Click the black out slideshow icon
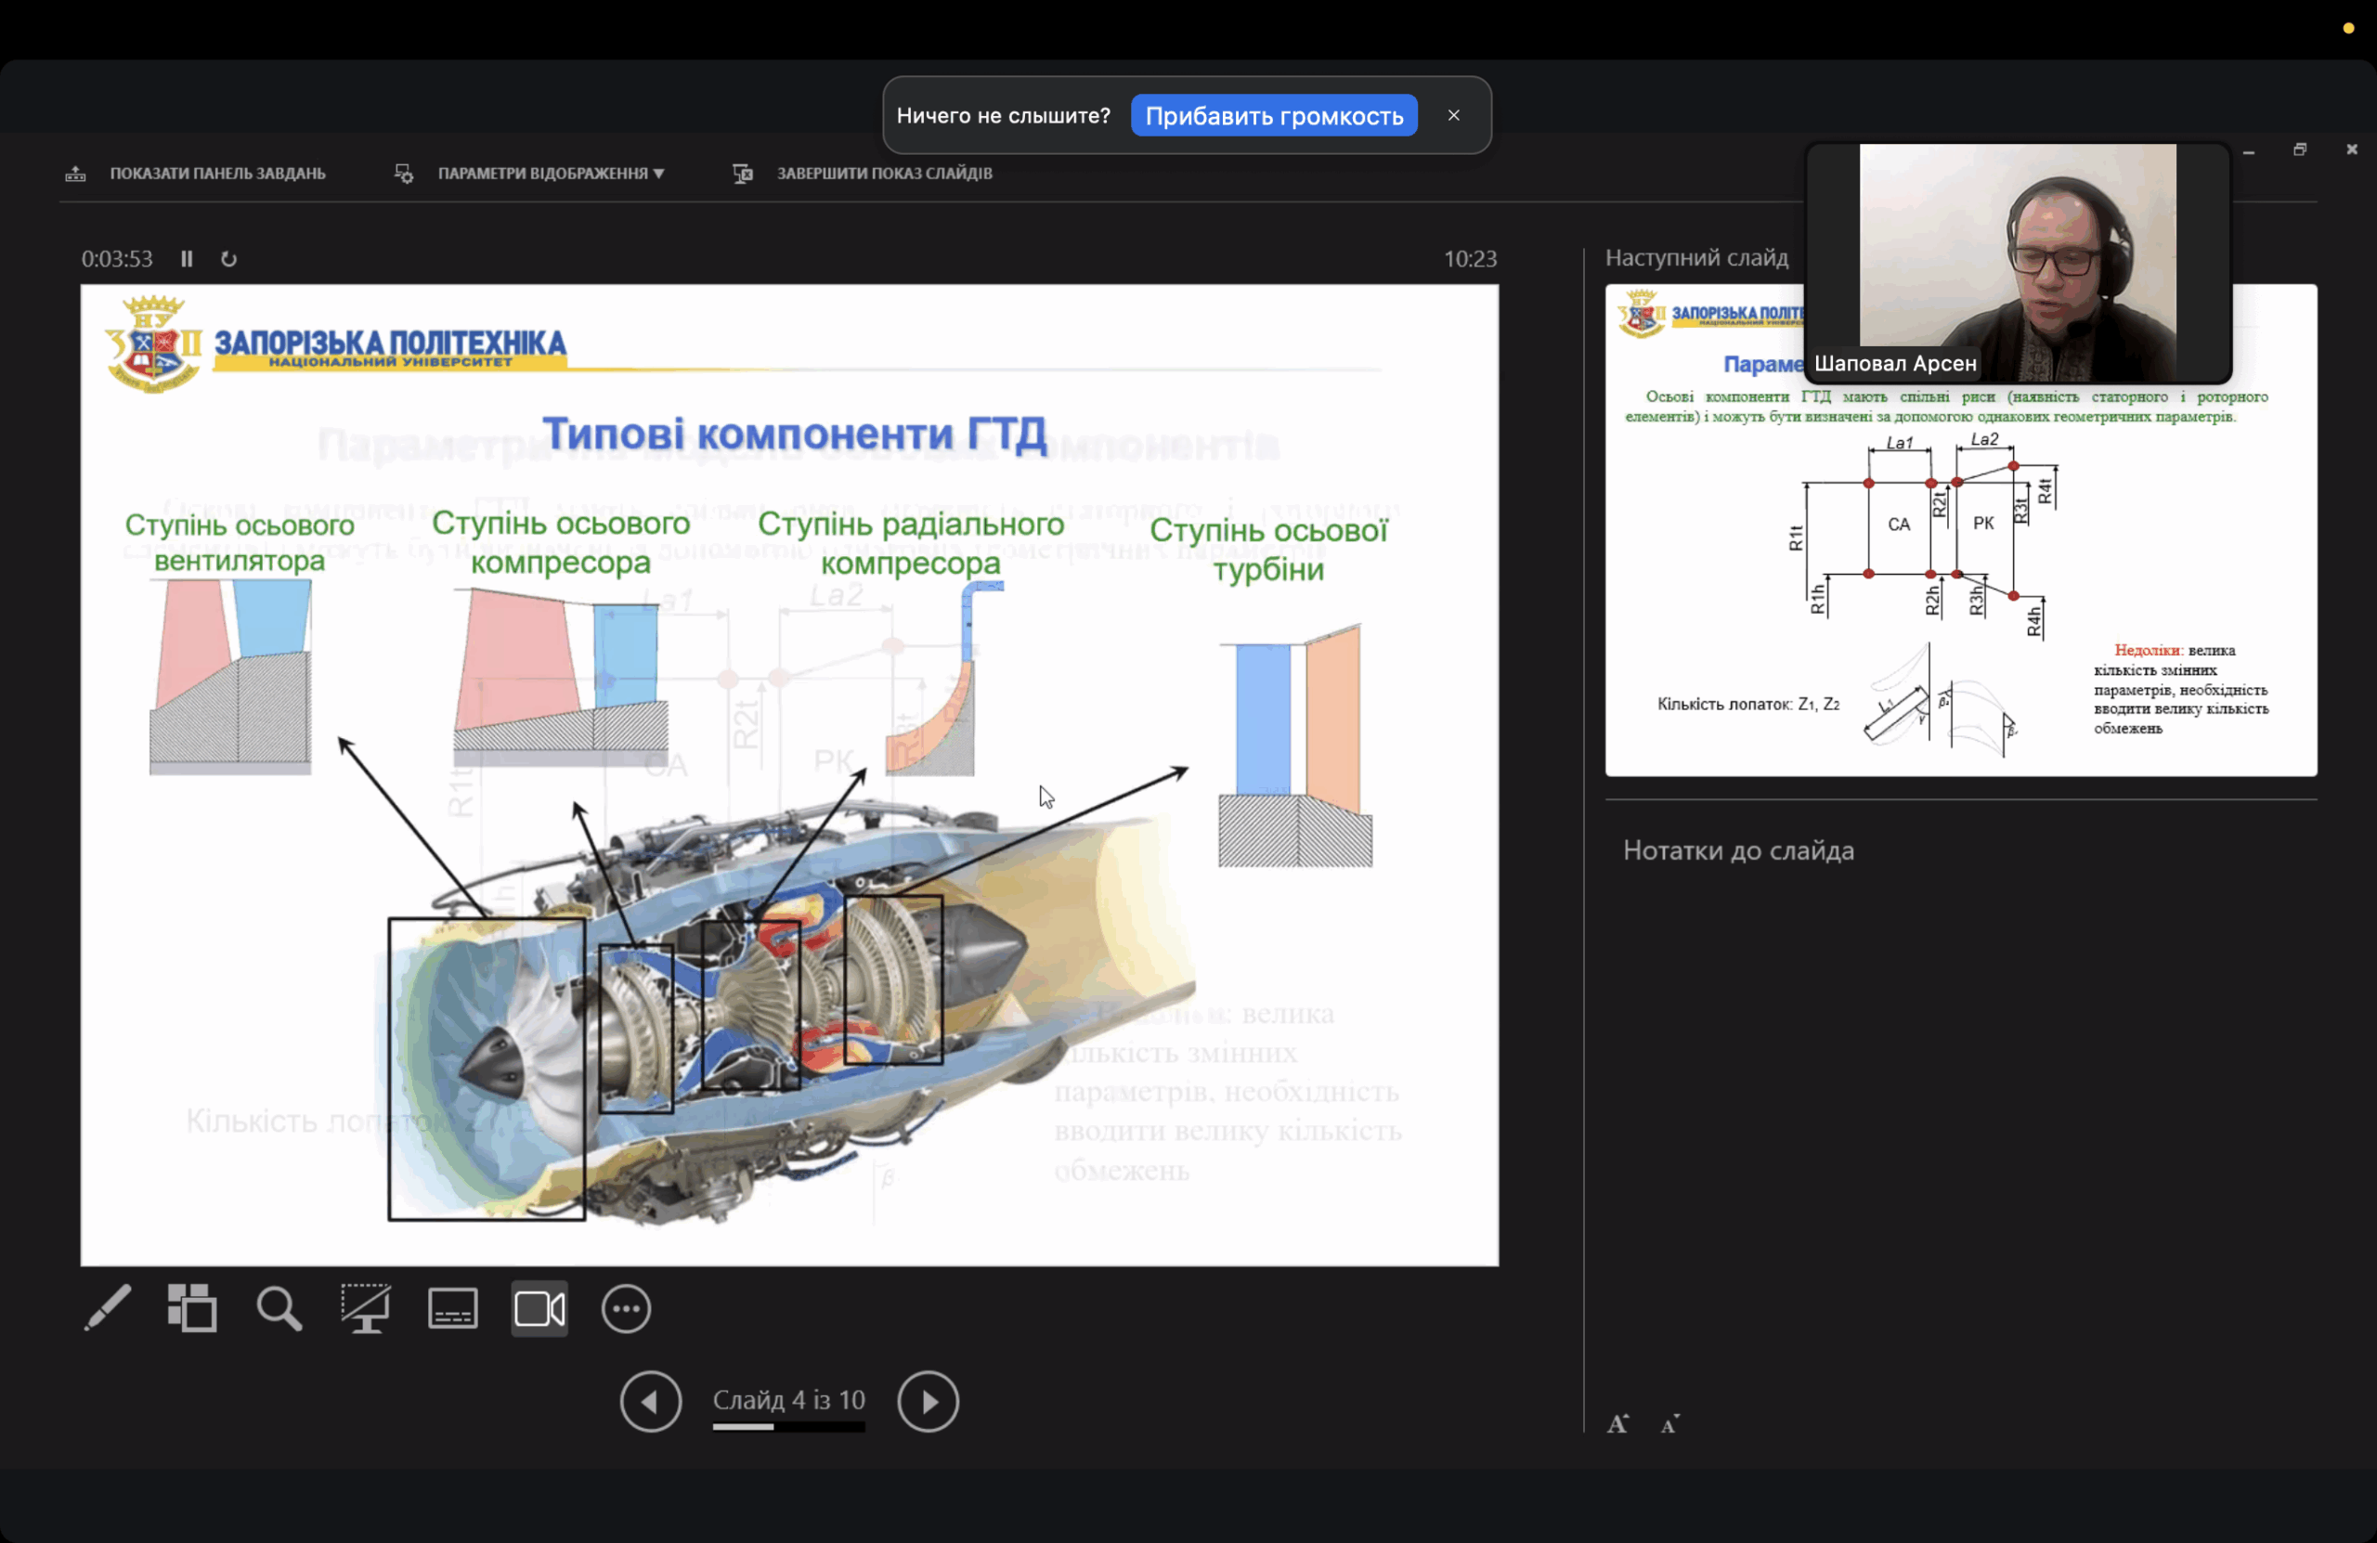The width and height of the screenshot is (2377, 1543). 366,1308
